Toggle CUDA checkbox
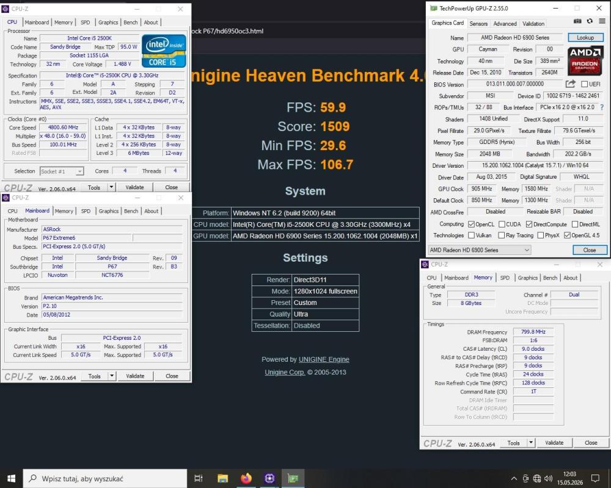611x488 pixels. (502, 224)
